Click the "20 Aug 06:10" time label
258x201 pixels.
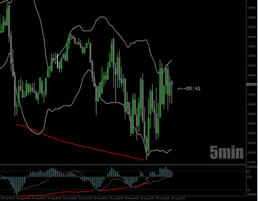click(x=54, y=199)
